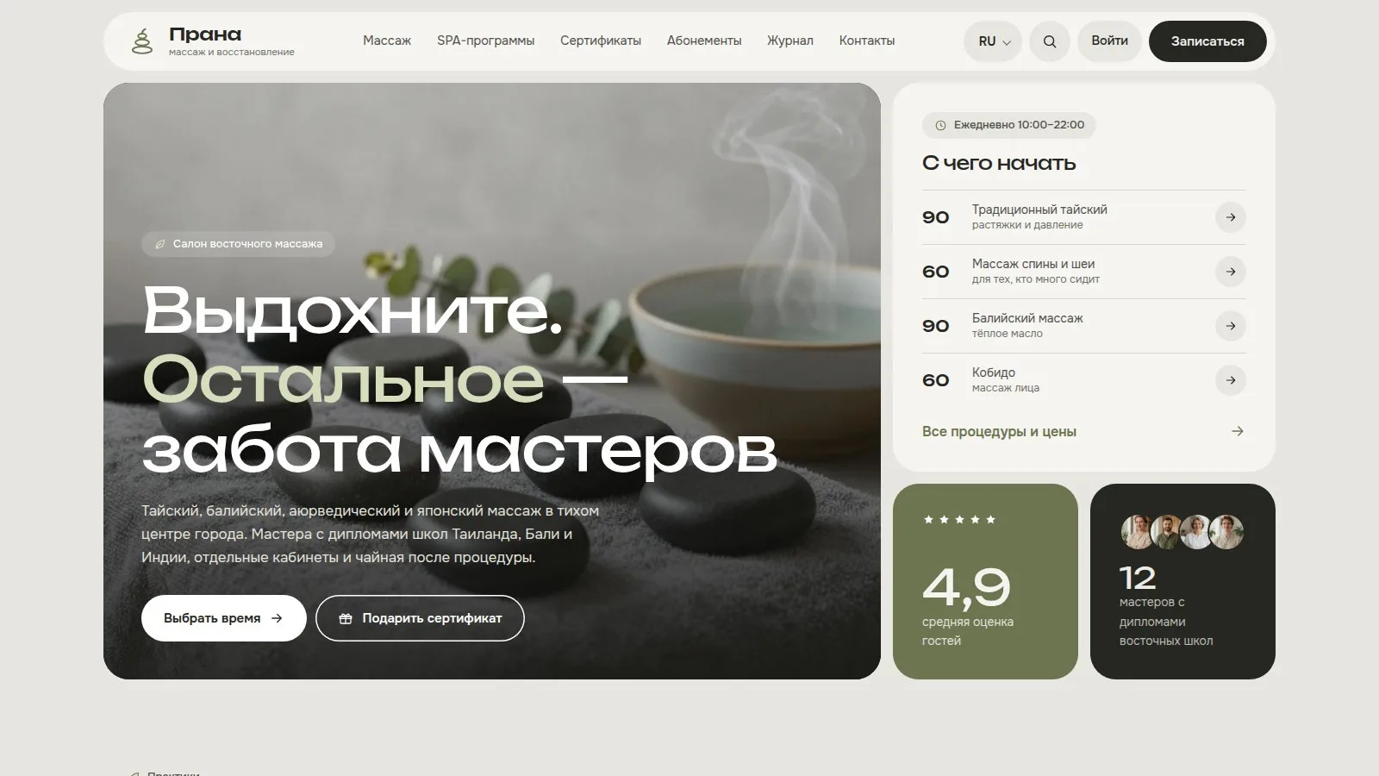
Task: Open the Журнал navigation link
Action: tap(790, 41)
